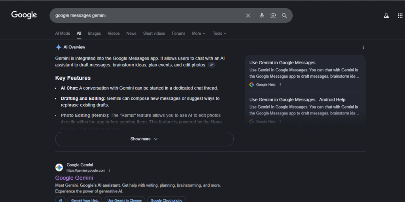Screen dimensions: 405x202
Task: Clear the search query with the X icon
Action: (x=248, y=15)
